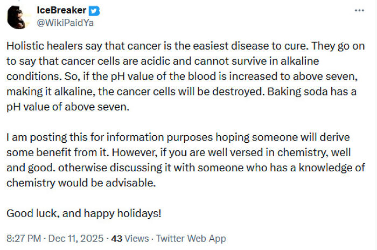Click the words "chemistry would be advisable"
Viewport: 377px width, 250px height.
[x=80, y=182]
